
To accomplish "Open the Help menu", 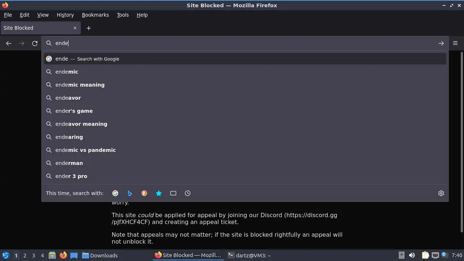I will [142, 15].
